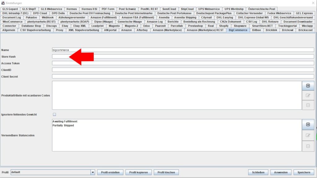The image size is (317, 178).
Task: Open the DHL Retoure tab
Action: (270, 22)
